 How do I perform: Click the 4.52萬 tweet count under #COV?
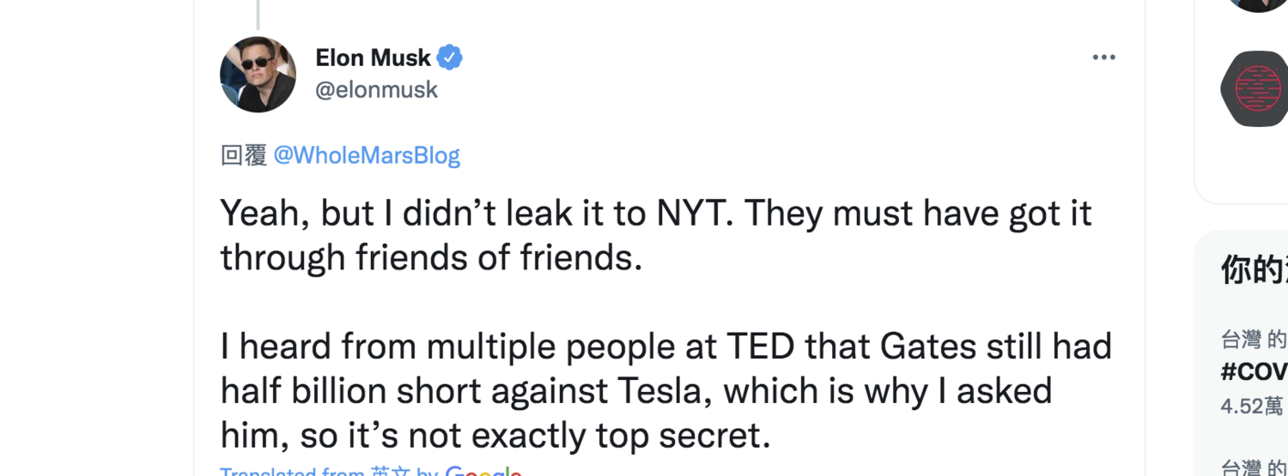(x=1252, y=406)
